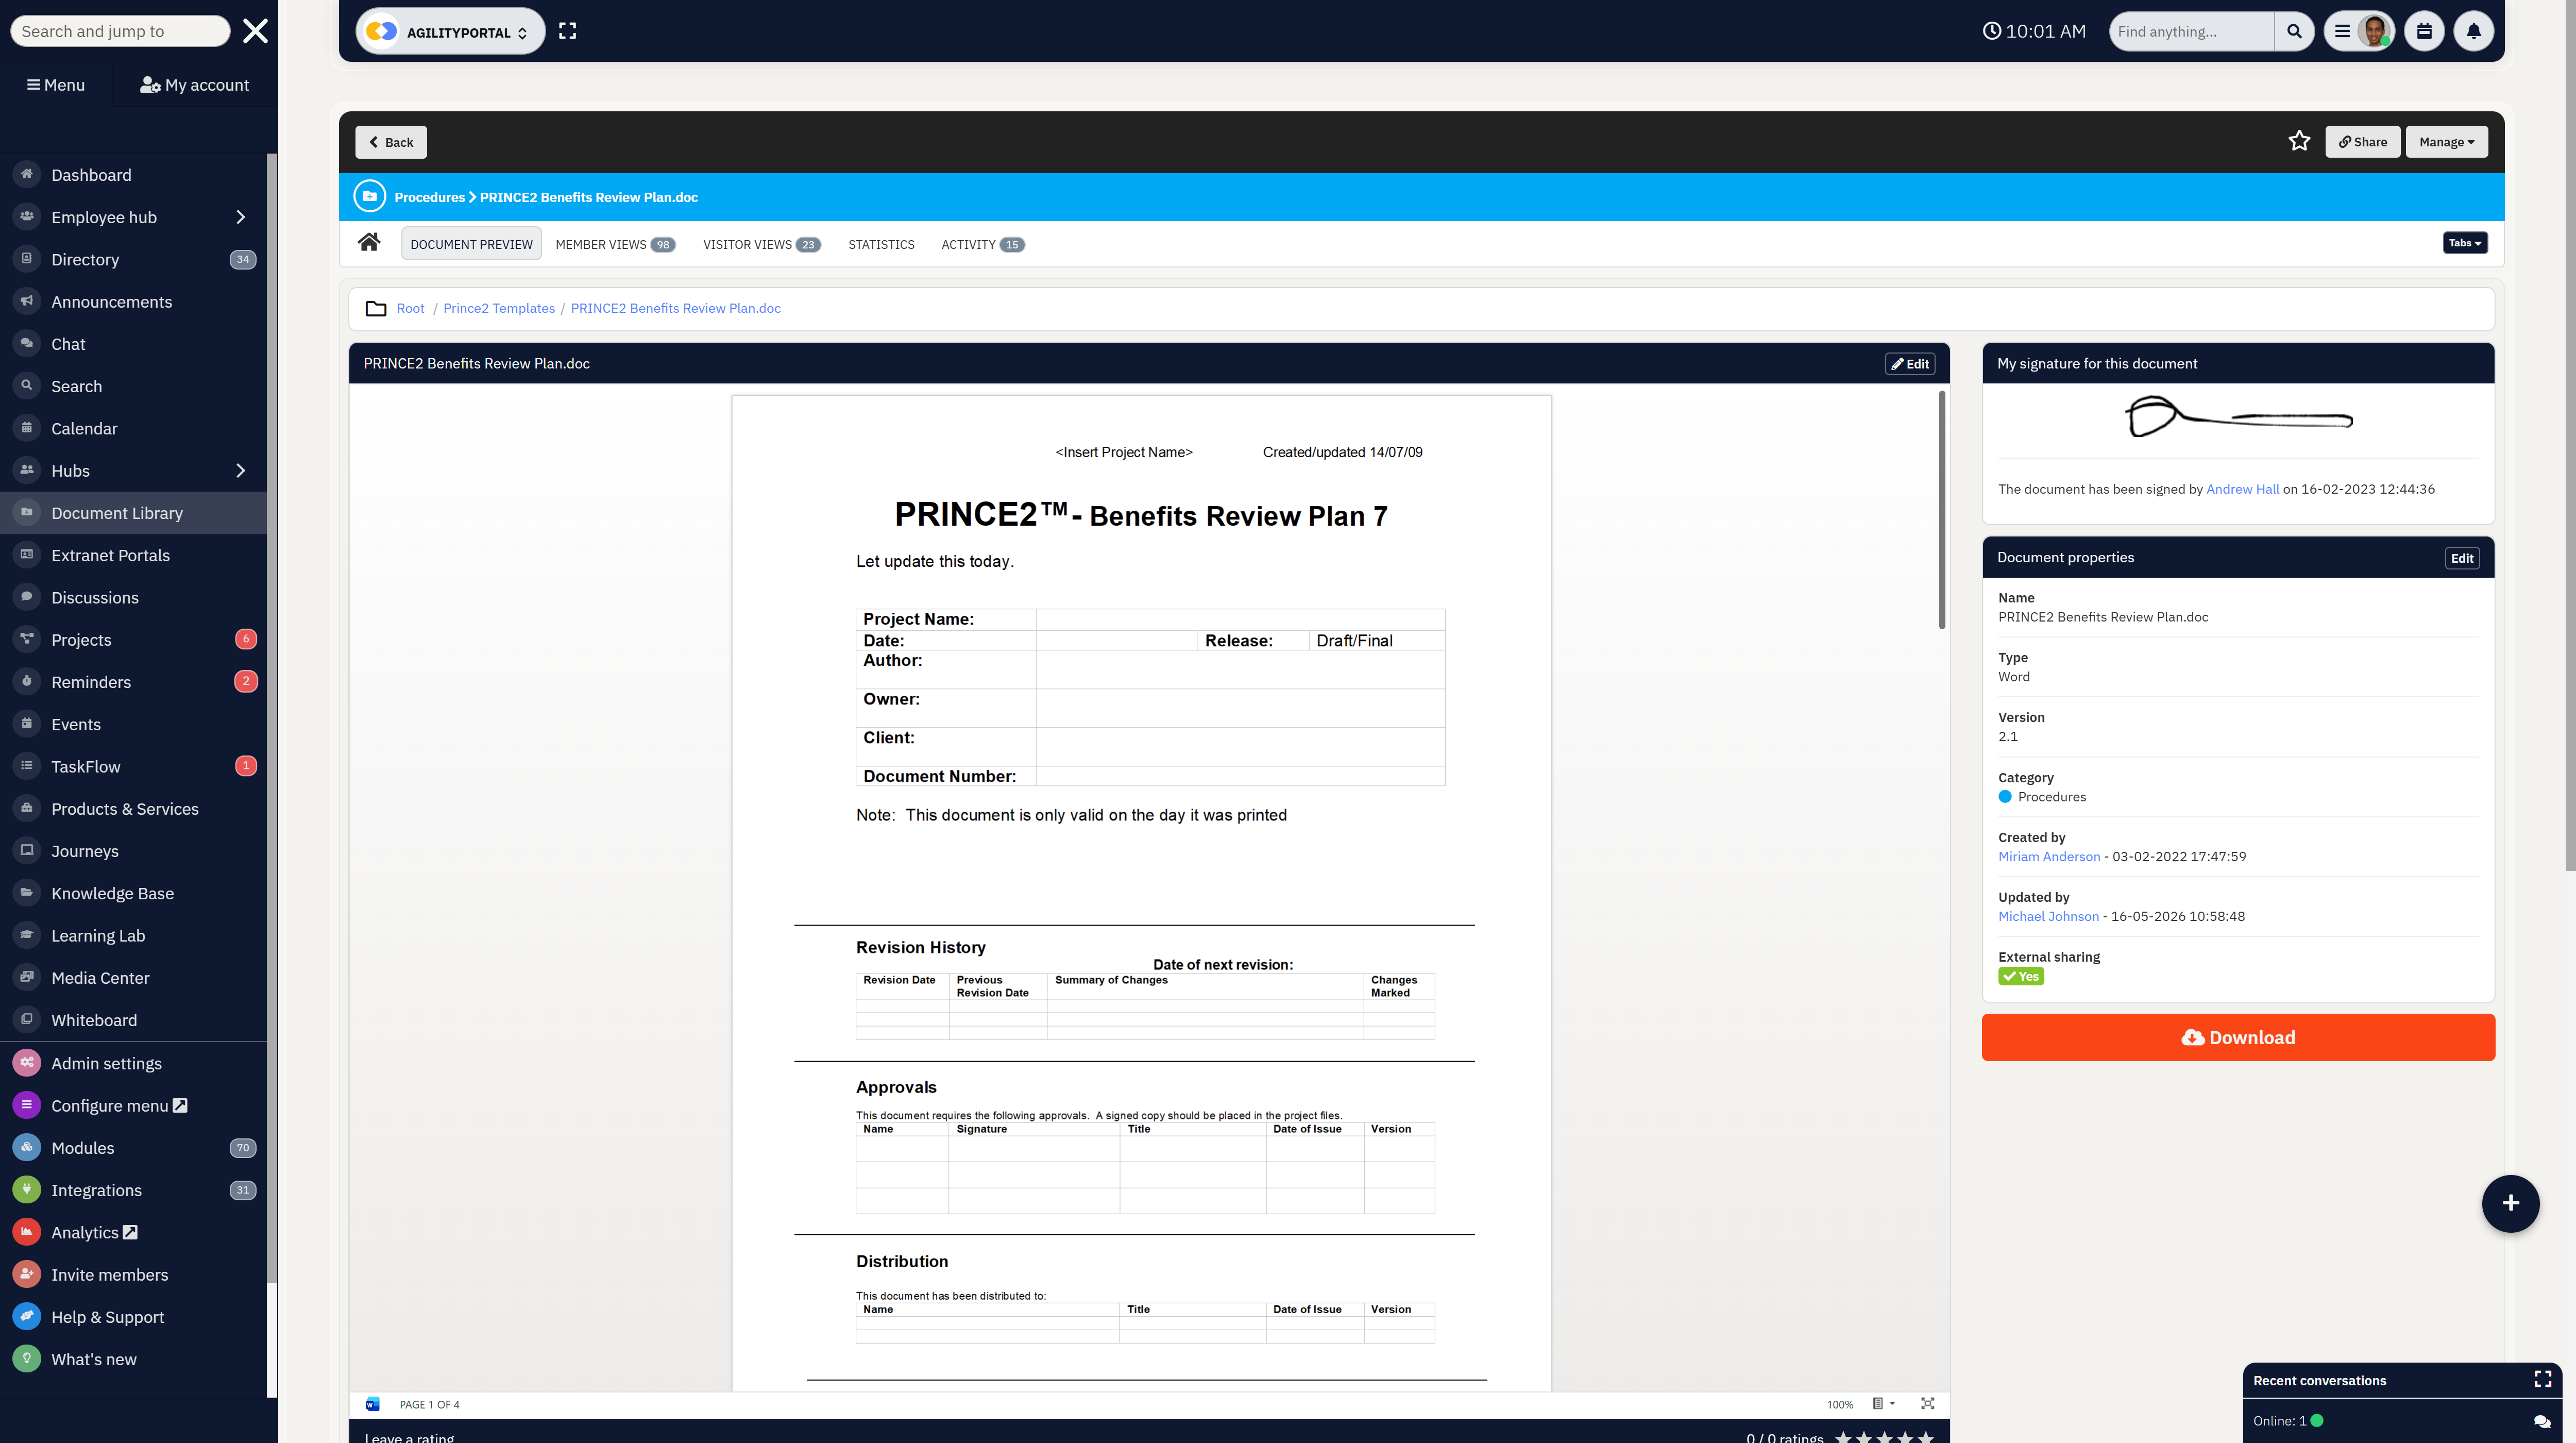The height and width of the screenshot is (1443, 2576).
Task: Click the magnifier search button in header
Action: pos(2294,31)
